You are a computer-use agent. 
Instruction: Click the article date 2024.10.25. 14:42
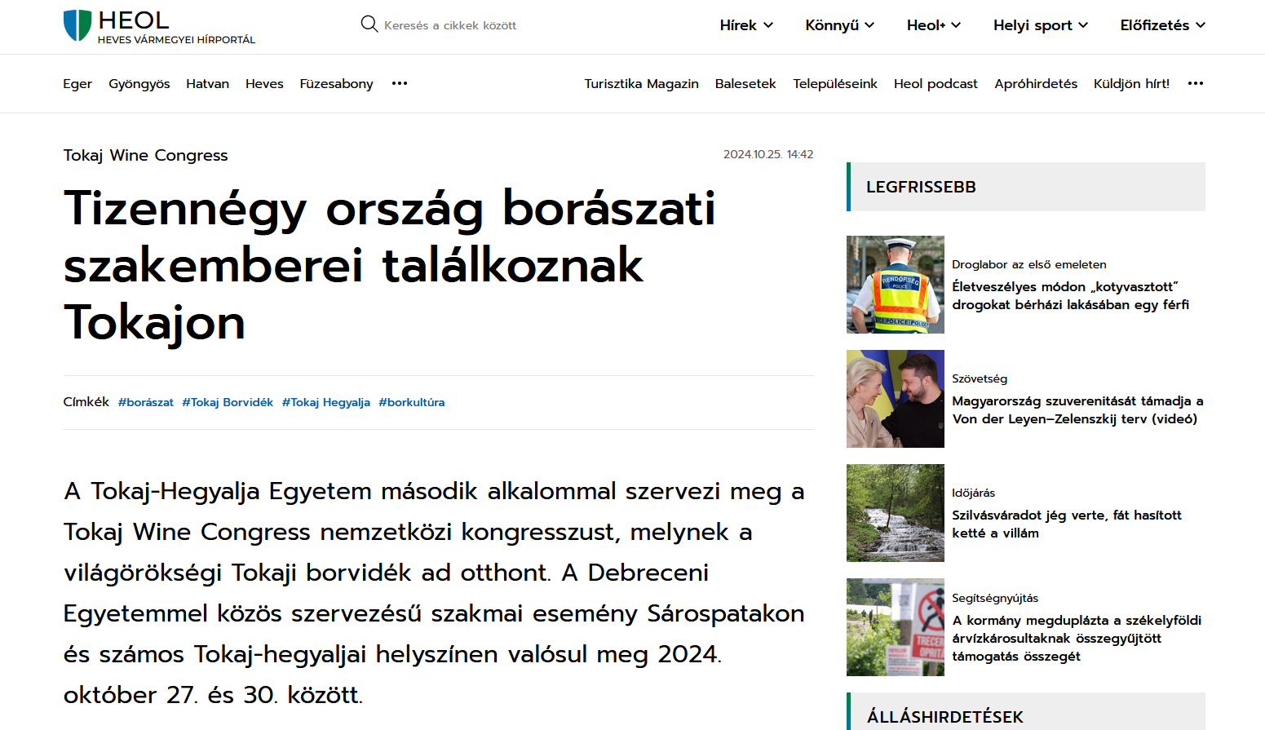768,154
